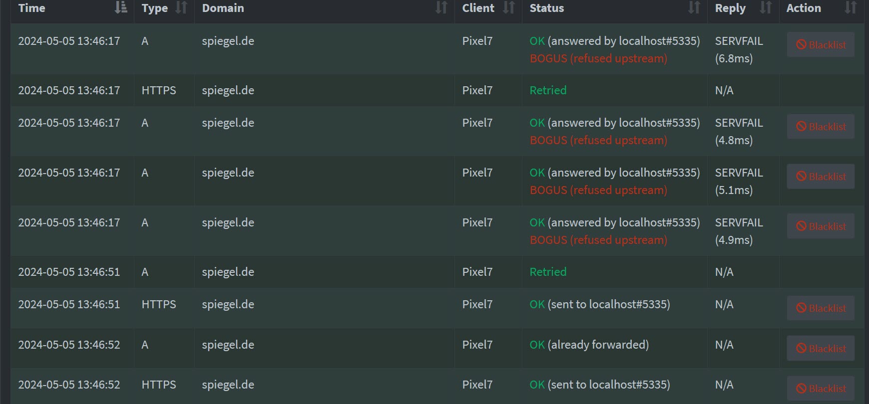Open spiegel.de domain in the HTTPS 13:46:17 row
This screenshot has height=404, width=869.
click(x=228, y=91)
